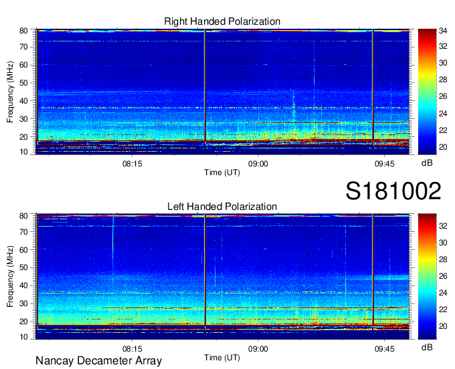Click the 50 MHz tick of Left Handed plot
The width and height of the screenshot is (455, 369).
point(23,267)
